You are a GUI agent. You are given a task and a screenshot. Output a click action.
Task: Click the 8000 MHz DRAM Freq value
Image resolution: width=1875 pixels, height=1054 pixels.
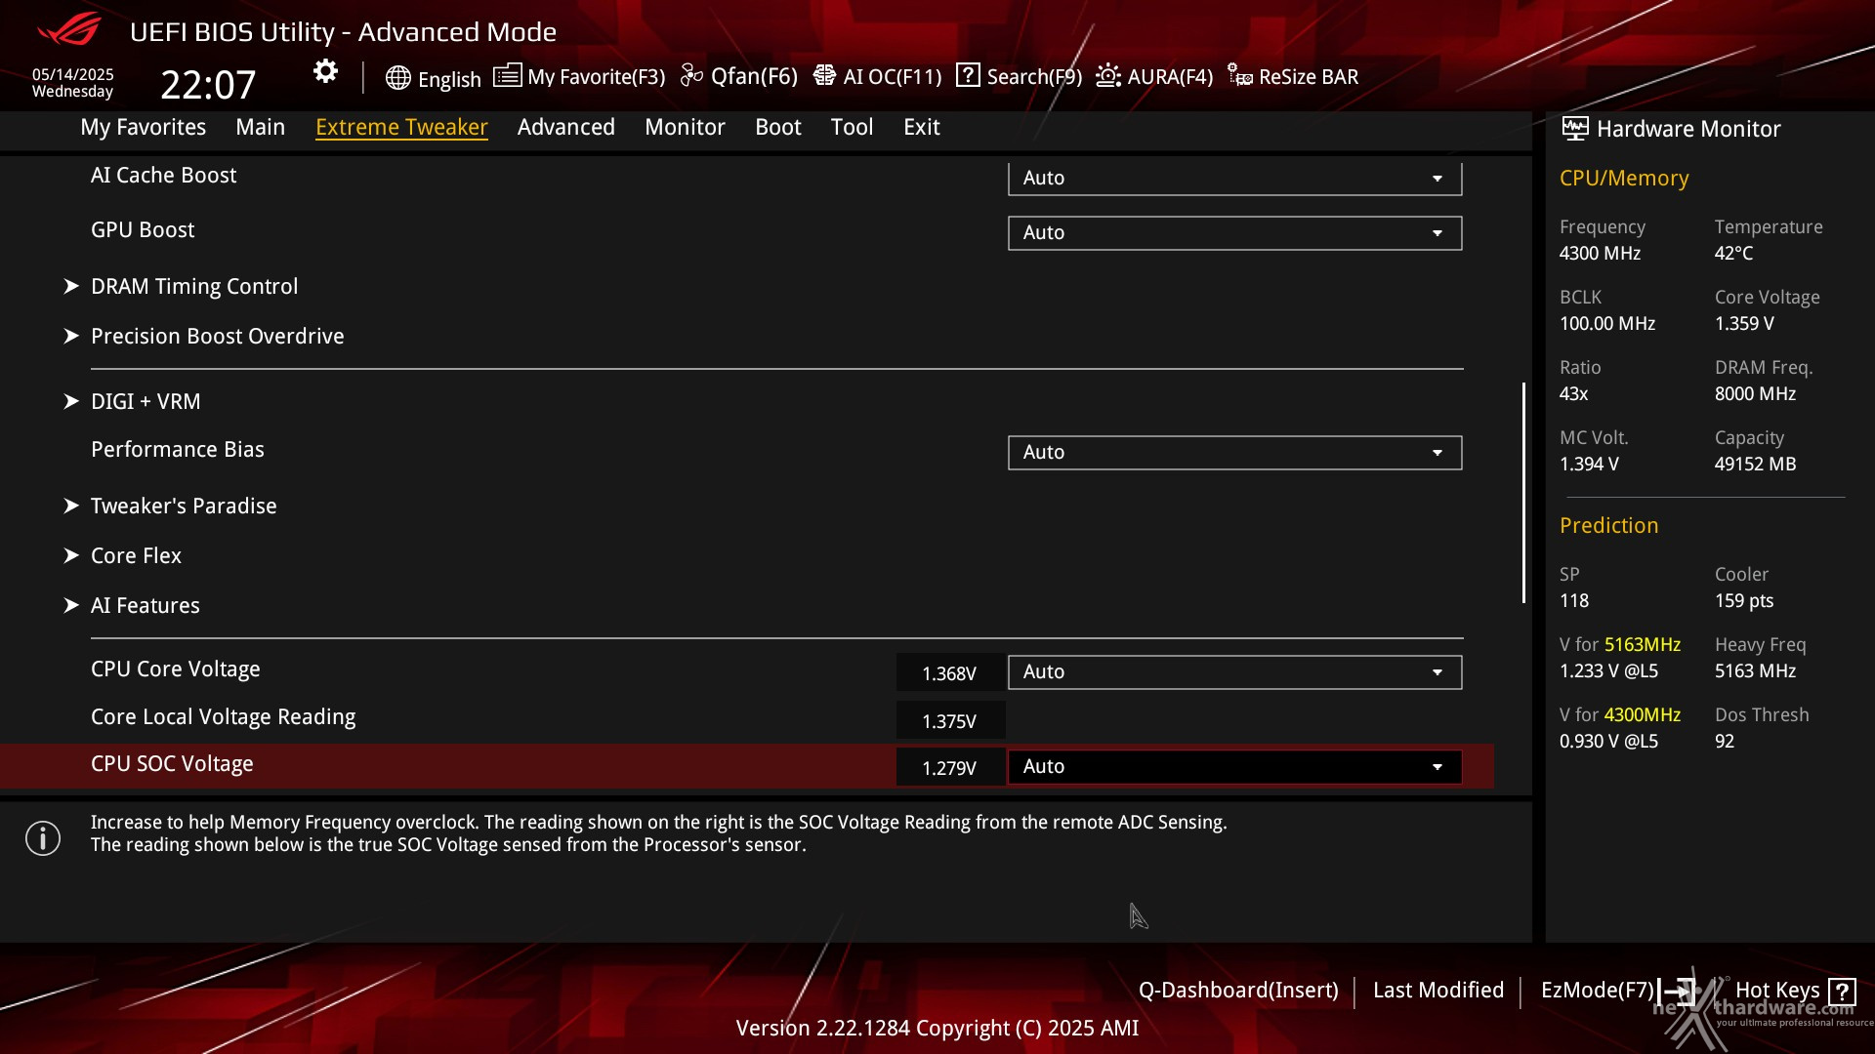(1755, 394)
